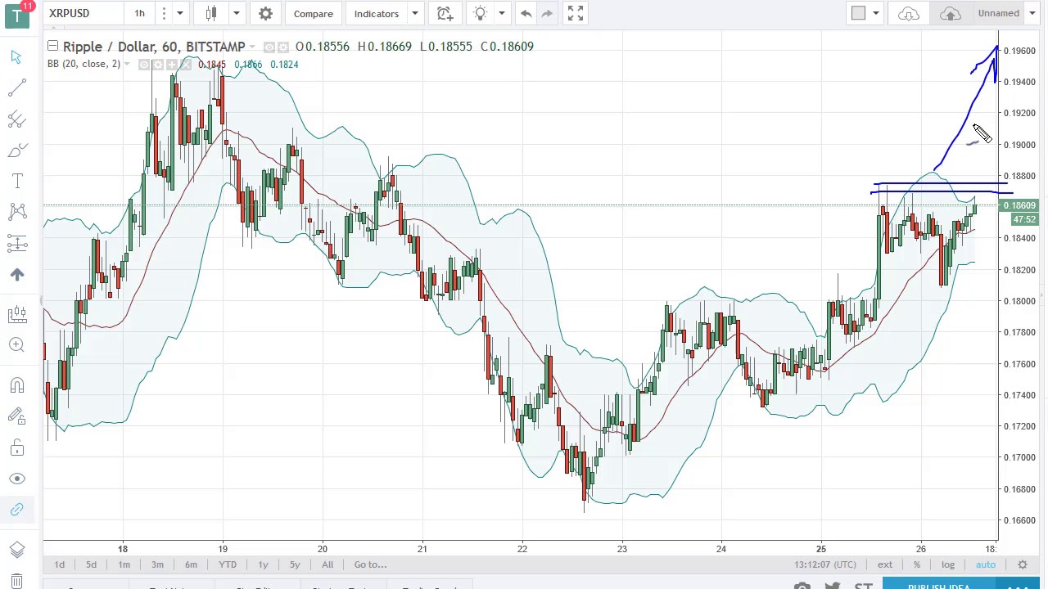Viewport: 1048px width, 589px height.
Task: Toggle hide all drawing tools eye
Action: click(x=16, y=479)
